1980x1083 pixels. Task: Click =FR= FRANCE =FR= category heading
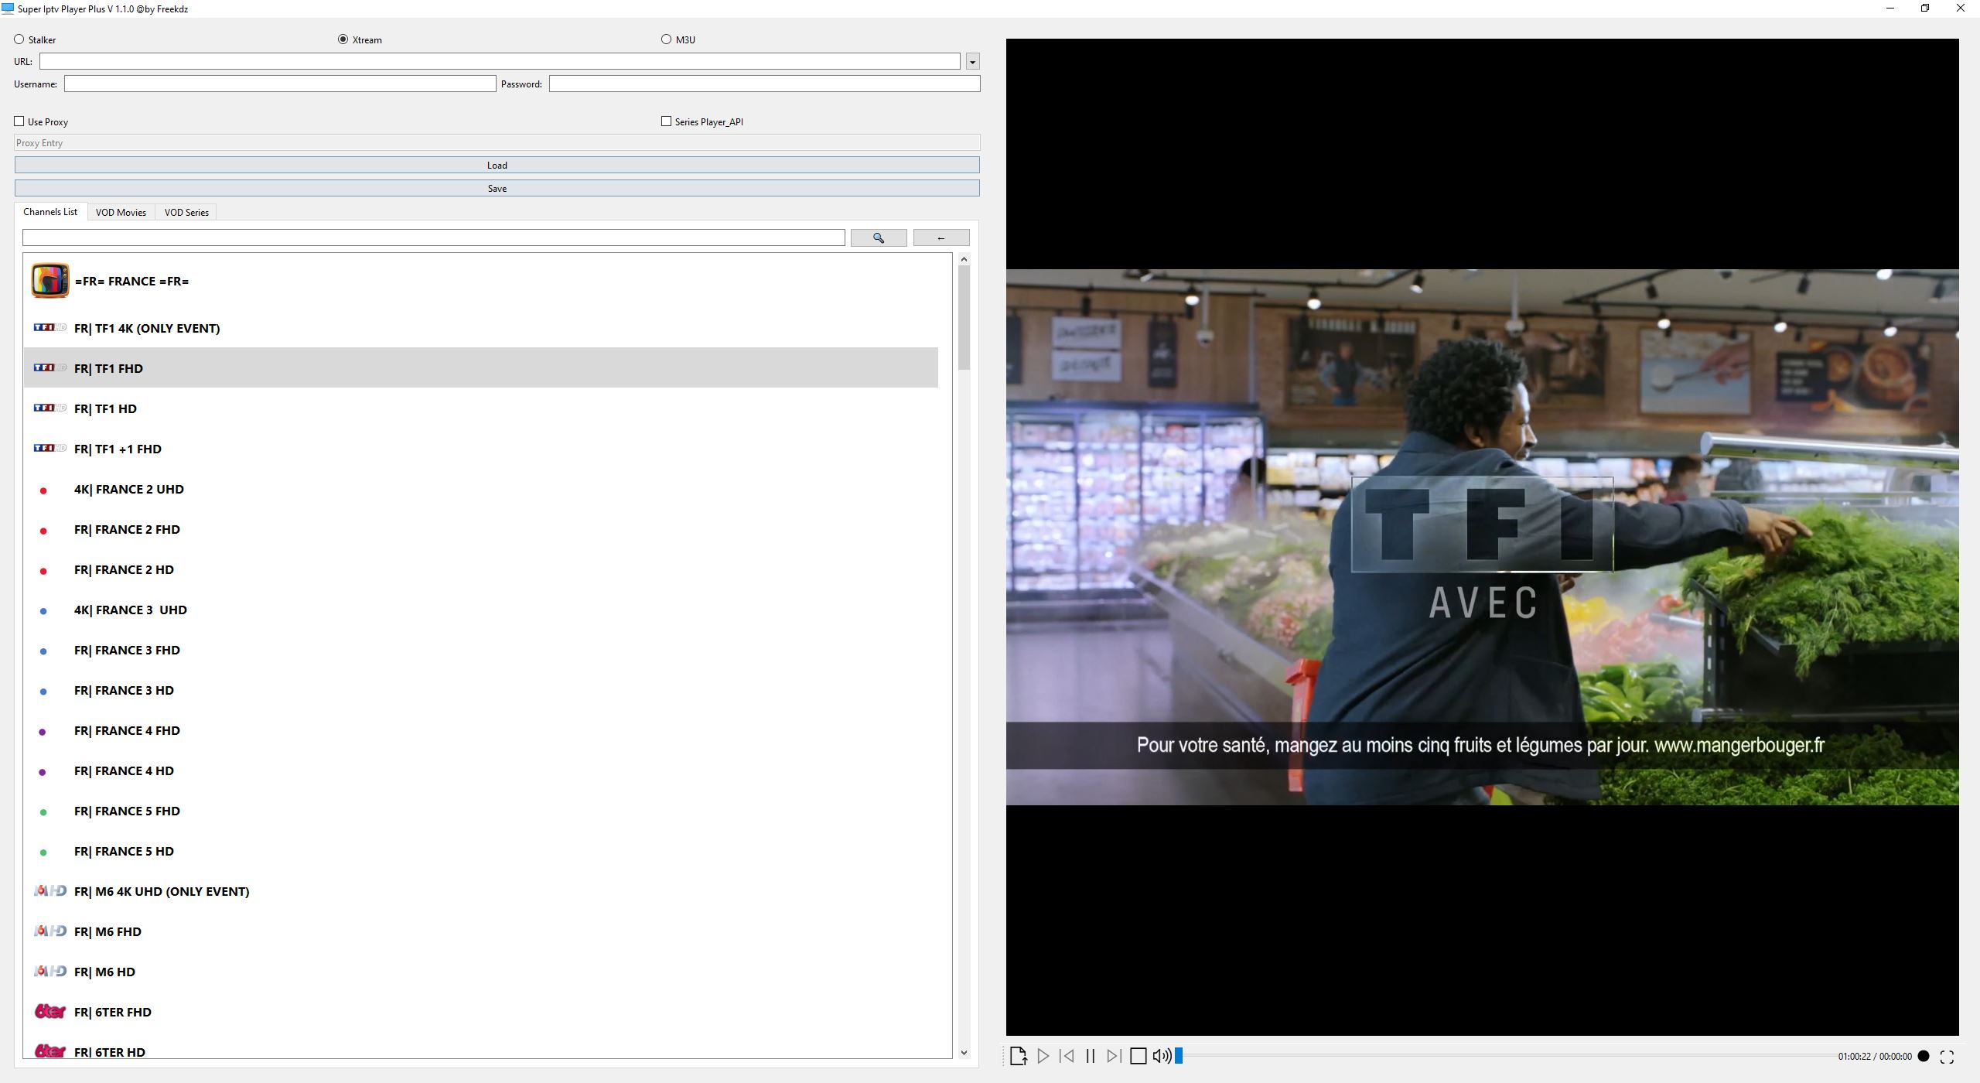131,282
